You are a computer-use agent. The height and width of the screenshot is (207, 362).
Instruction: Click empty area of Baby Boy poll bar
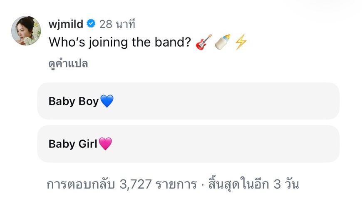226,101
